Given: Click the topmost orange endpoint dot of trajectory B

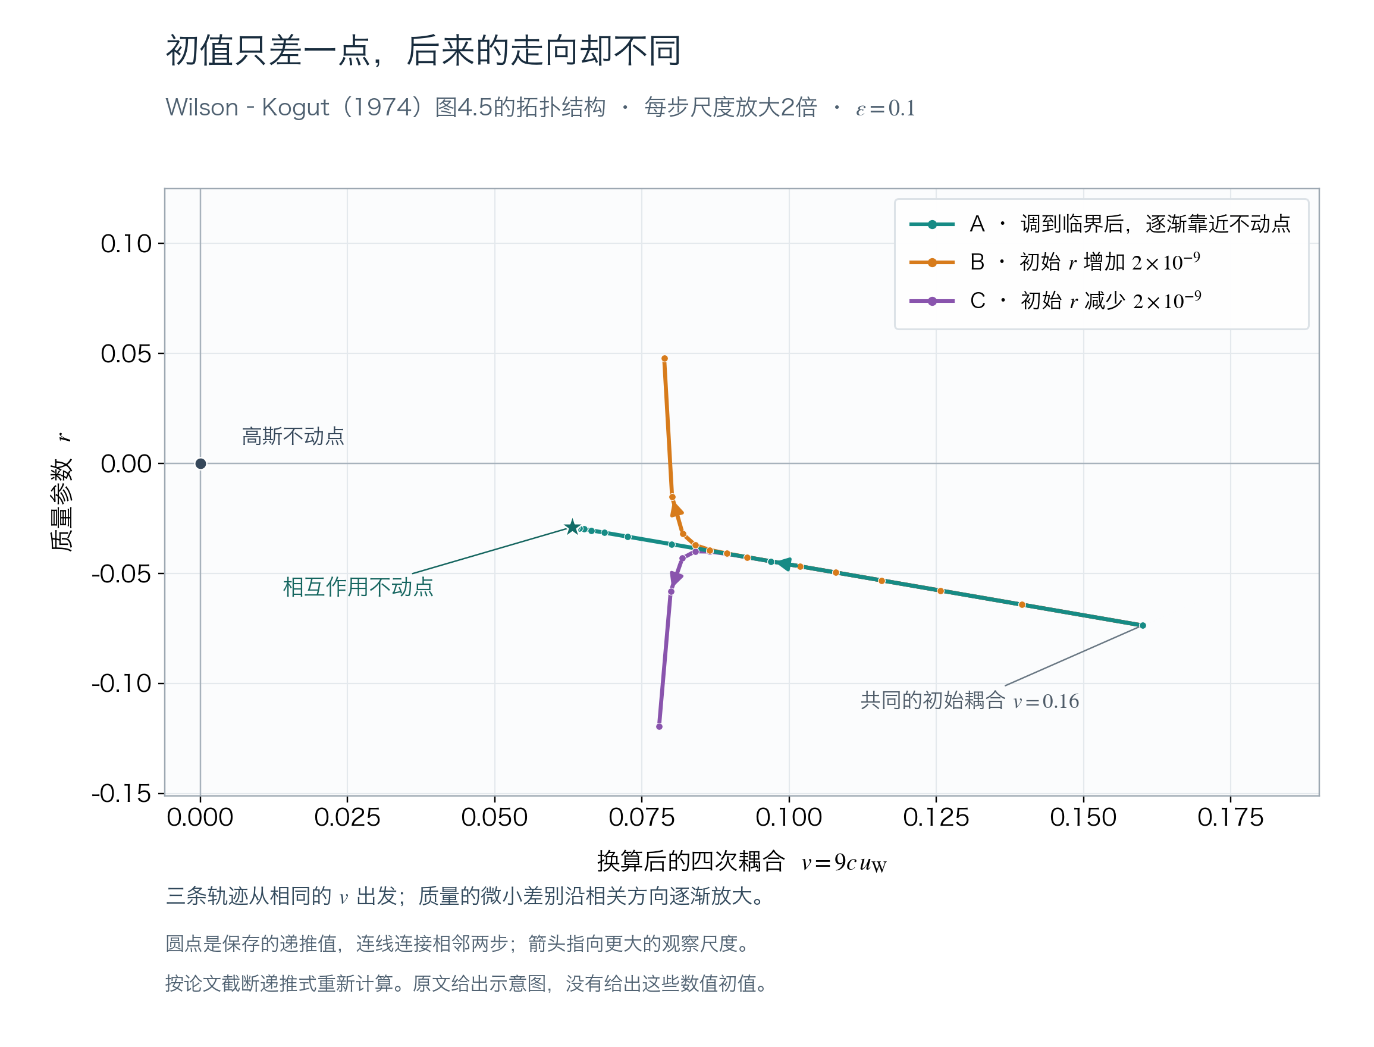Looking at the screenshot, I should 664,358.
